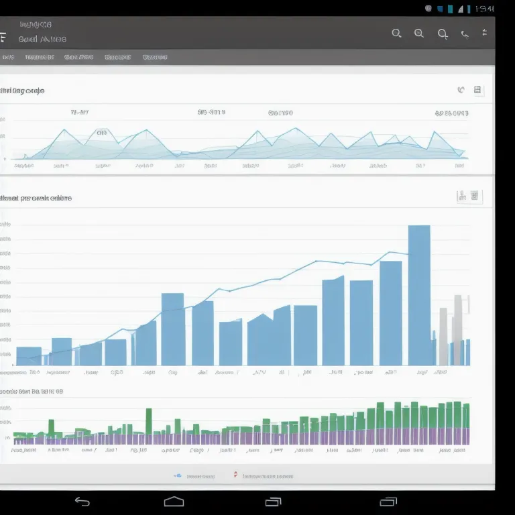Click the tall gray bar in the bar chart

pos(458,329)
